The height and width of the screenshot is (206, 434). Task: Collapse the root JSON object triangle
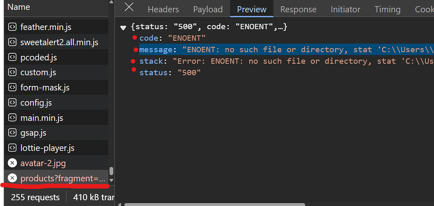click(123, 27)
